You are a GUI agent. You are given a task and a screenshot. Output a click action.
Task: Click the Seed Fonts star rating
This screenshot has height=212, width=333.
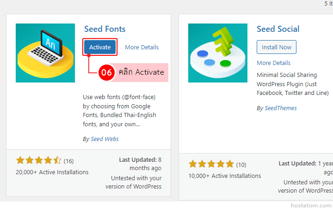point(38,161)
